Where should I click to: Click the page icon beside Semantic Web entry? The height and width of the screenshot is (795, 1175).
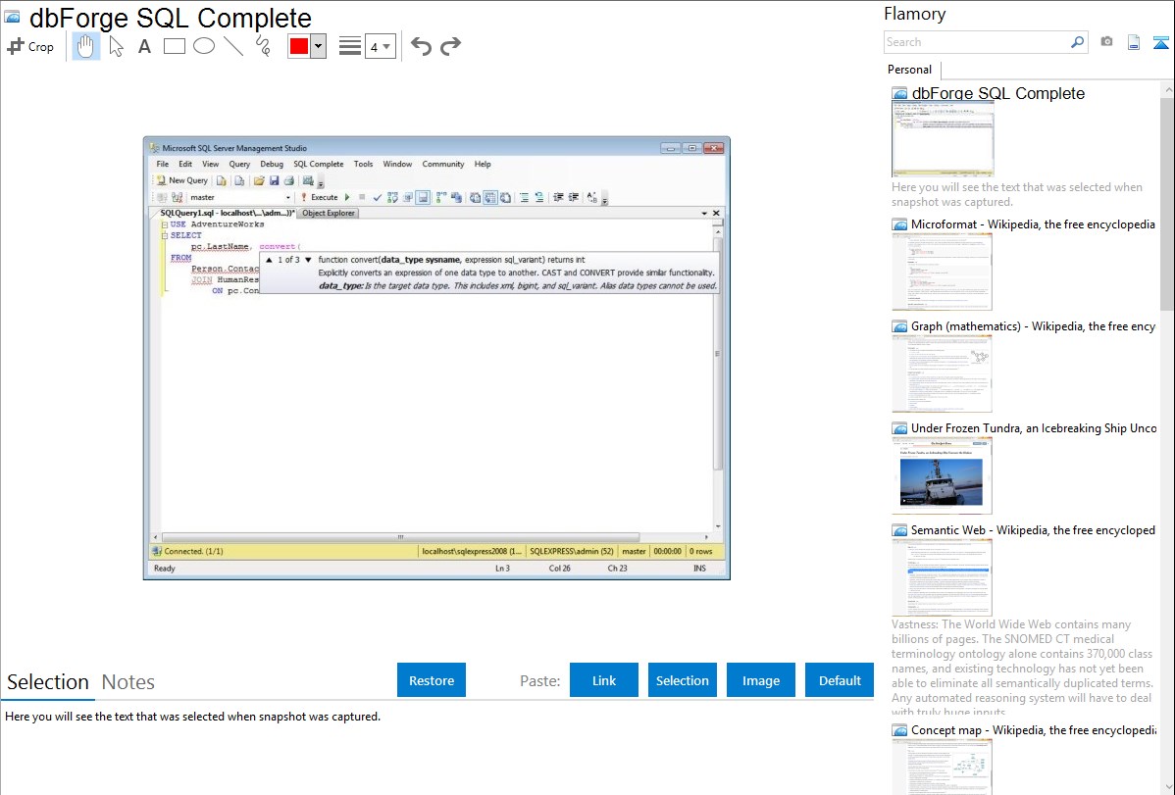(x=900, y=530)
